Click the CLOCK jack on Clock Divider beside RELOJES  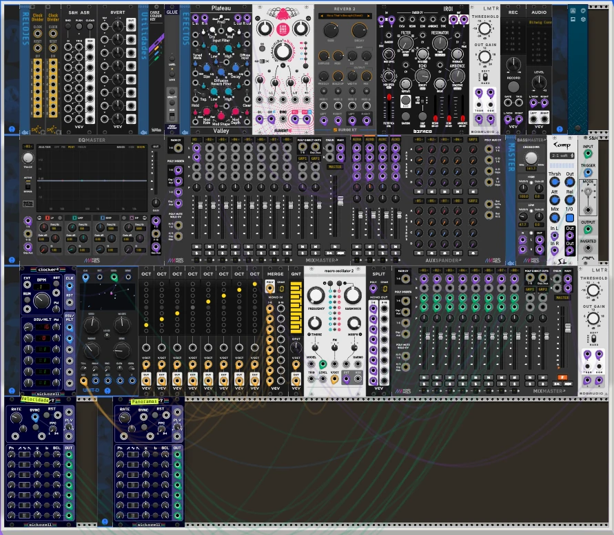(x=38, y=34)
